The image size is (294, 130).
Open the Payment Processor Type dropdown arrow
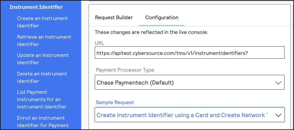278,83
